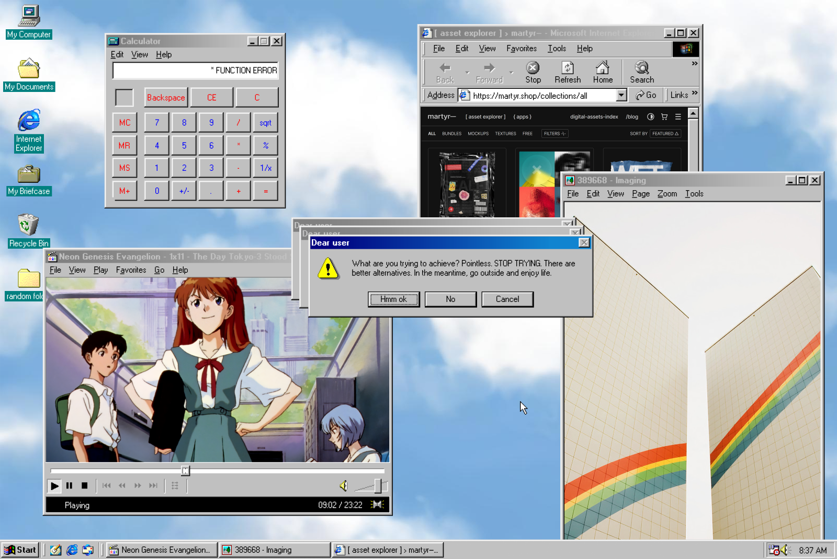Open the Forward history dropdown arrow
837x559 pixels.
(512, 73)
